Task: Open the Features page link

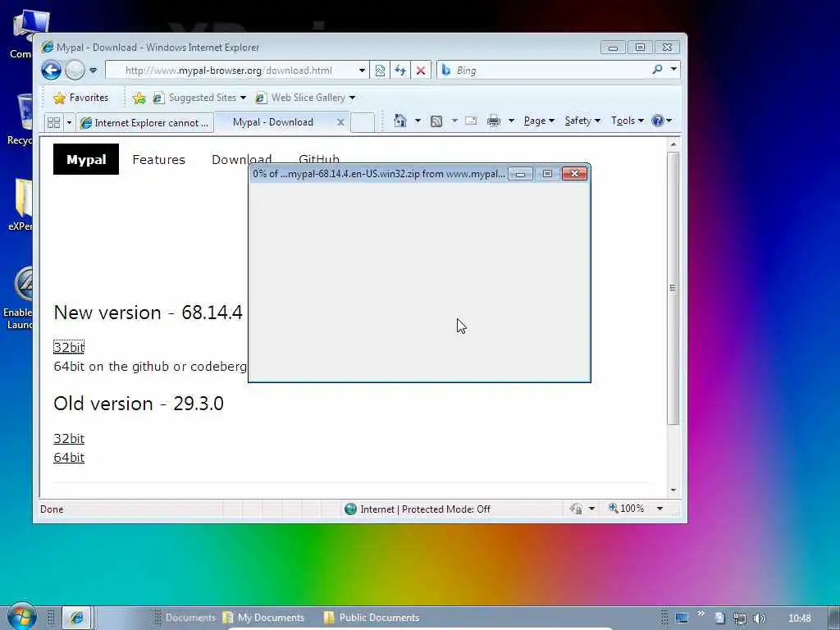Action: point(158,160)
